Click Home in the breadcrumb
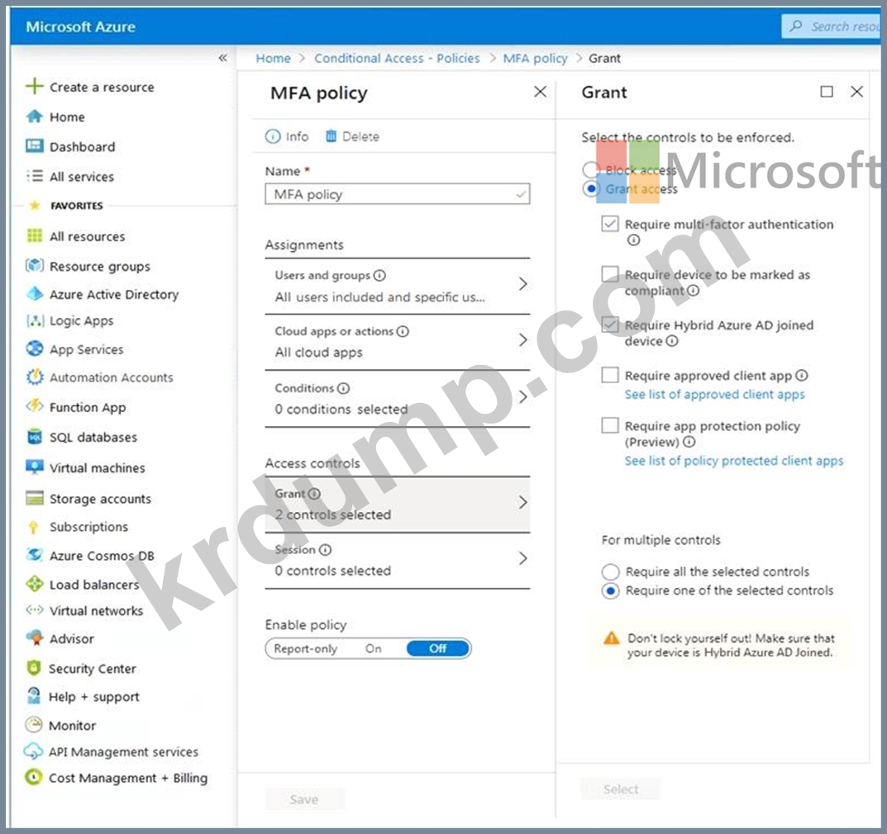This screenshot has height=834, width=887. (x=274, y=58)
